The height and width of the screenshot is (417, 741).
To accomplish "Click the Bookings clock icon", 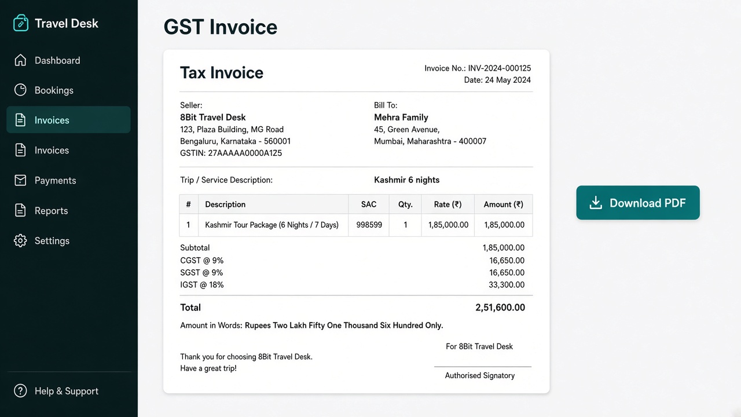I will click(20, 90).
